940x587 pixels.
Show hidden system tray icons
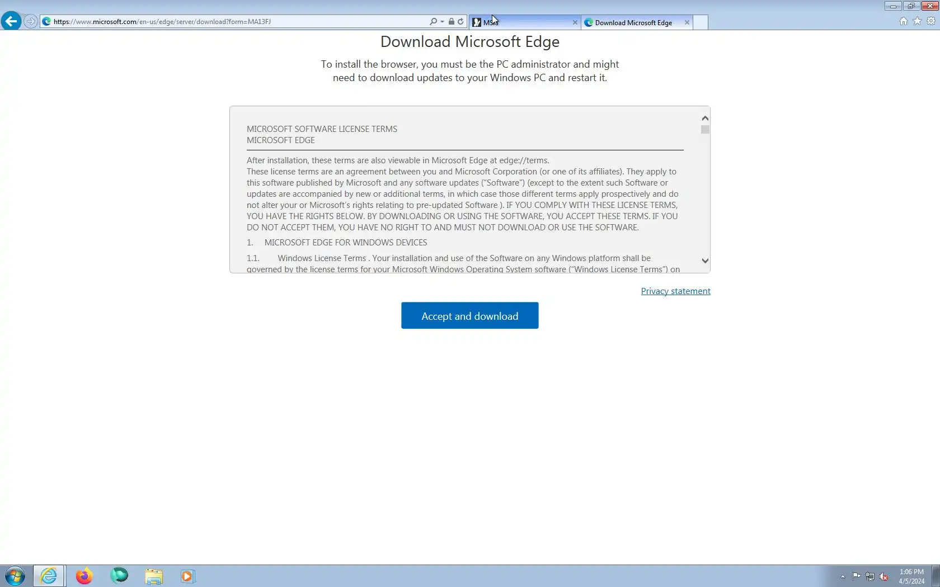[843, 576]
